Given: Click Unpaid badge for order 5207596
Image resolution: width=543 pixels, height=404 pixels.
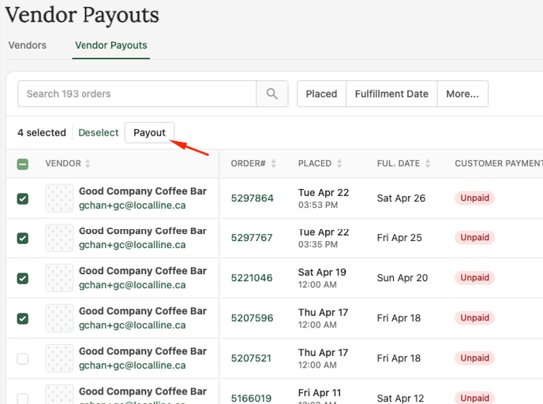Looking at the screenshot, I should coord(474,317).
